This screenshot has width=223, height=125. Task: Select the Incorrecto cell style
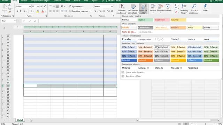pos(162,20)
